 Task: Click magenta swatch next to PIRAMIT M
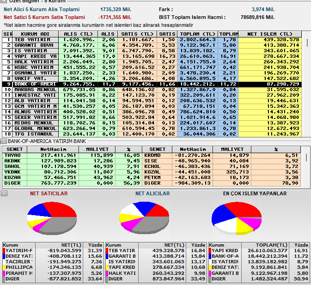[x=4, y=273]
